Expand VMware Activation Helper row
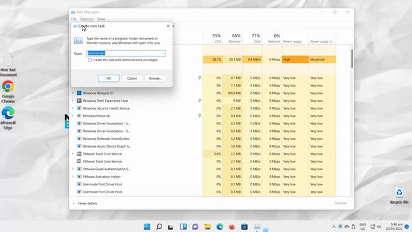This screenshot has width=412, height=232. tap(73, 177)
